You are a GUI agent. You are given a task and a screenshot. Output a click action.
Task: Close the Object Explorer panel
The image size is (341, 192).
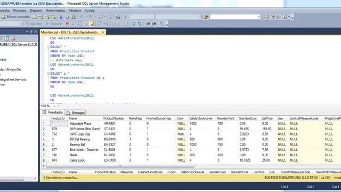click(x=36, y=32)
